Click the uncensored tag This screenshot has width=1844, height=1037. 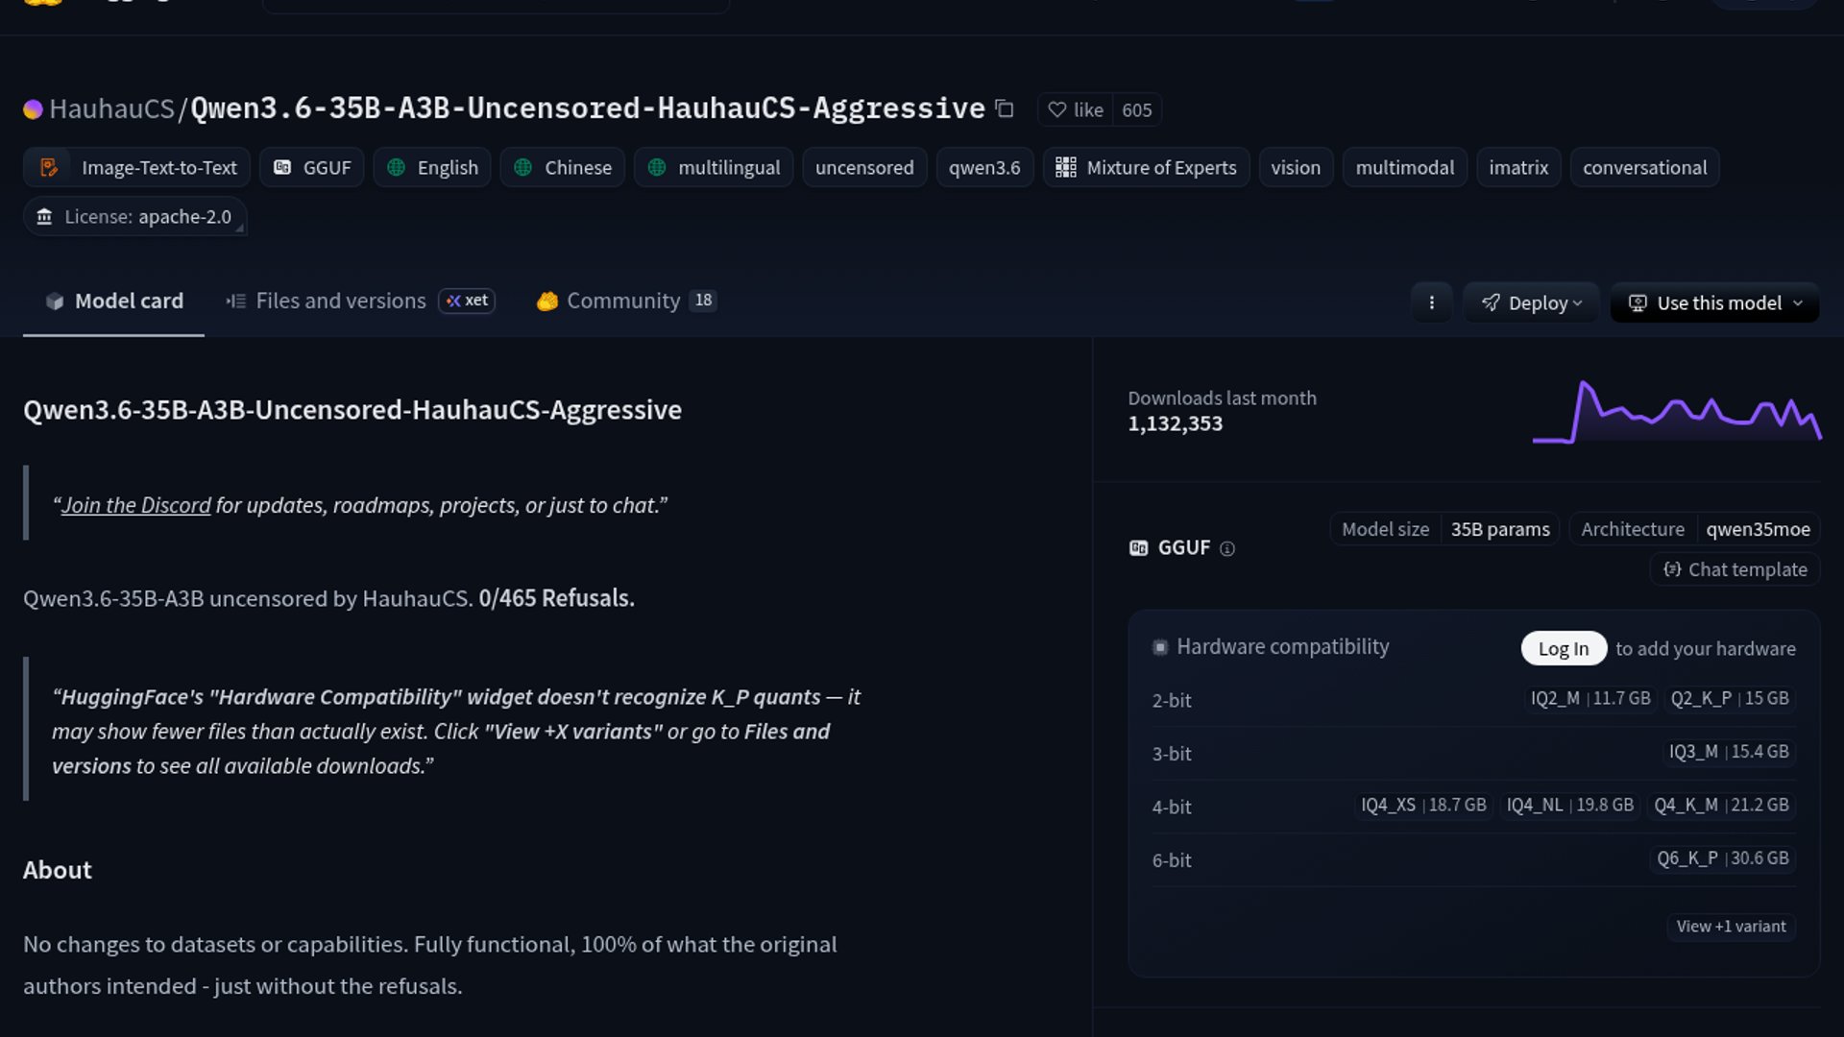coord(864,167)
